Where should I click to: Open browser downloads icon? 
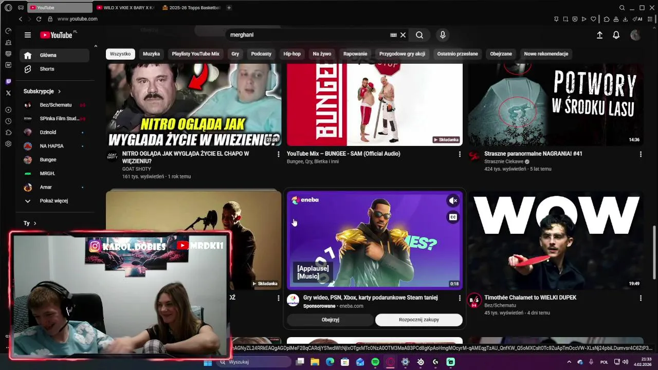[625, 19]
